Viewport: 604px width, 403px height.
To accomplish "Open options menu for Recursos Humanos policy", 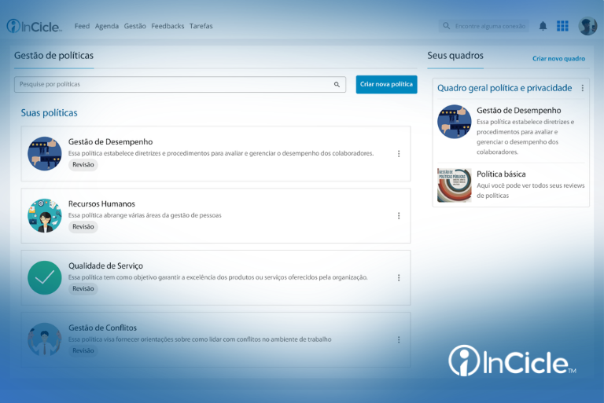I will tap(399, 215).
